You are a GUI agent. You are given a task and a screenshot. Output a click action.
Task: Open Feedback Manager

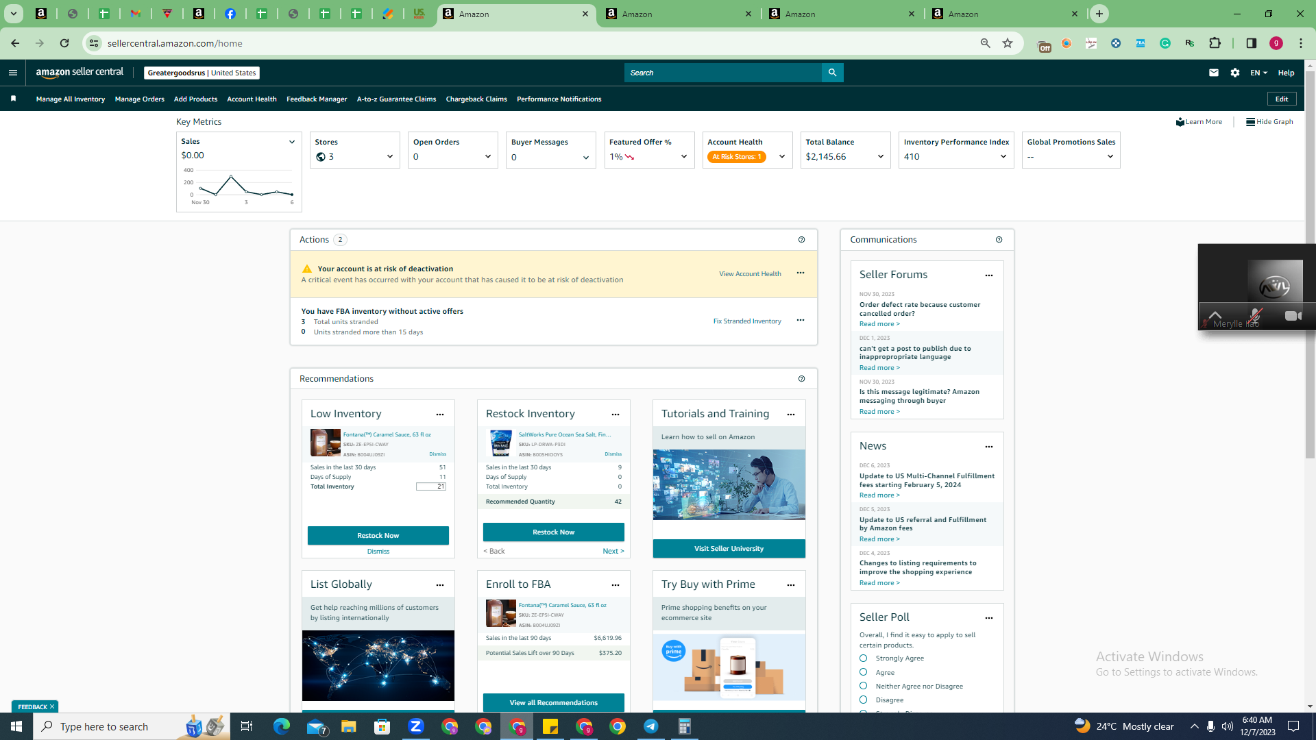pyautogui.click(x=317, y=99)
